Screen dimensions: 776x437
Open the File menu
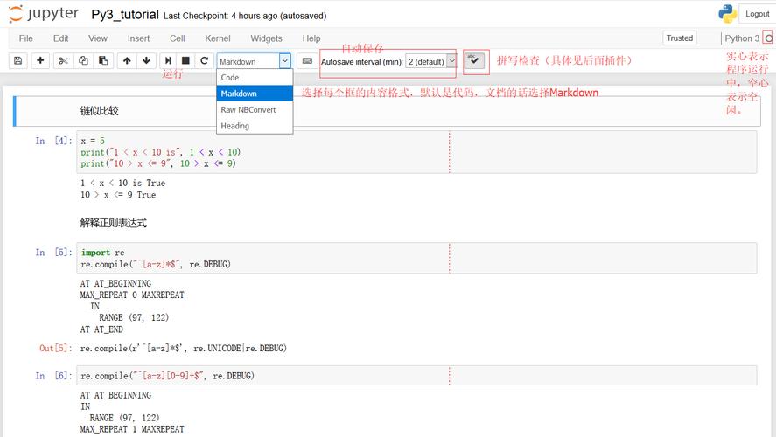pyautogui.click(x=25, y=38)
